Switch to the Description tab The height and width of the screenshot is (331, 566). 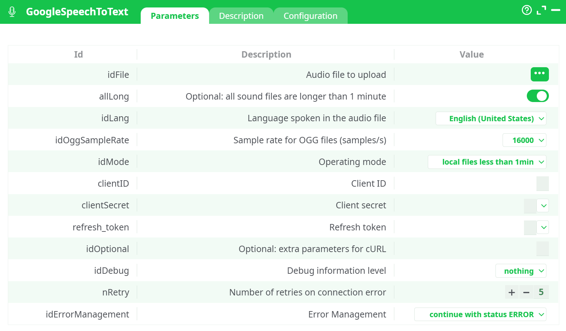tap(241, 16)
